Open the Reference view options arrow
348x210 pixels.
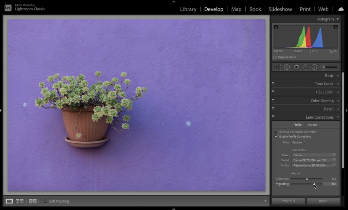[26, 202]
